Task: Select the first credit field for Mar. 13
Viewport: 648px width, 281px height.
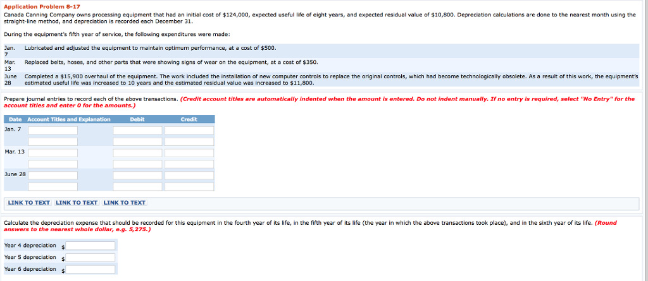Action: [x=189, y=153]
